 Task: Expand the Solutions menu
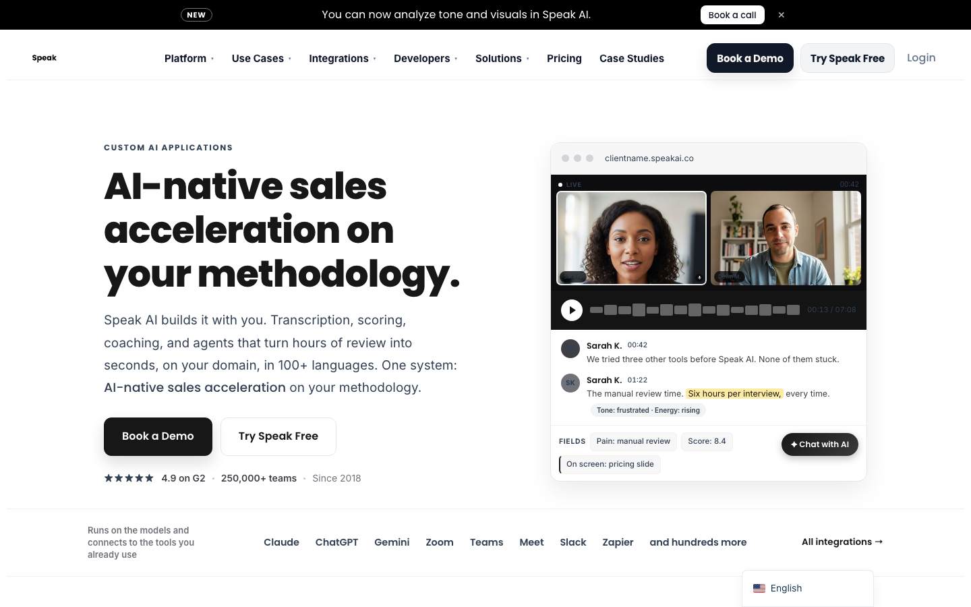502,59
